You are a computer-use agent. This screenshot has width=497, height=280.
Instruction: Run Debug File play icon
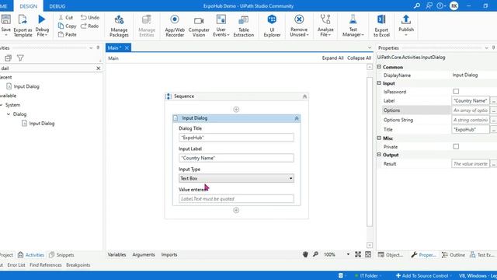click(x=41, y=19)
